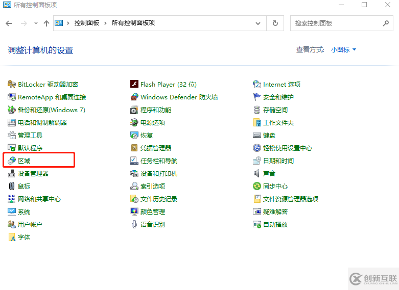Click the 设备和打印机 icon

(x=134, y=173)
